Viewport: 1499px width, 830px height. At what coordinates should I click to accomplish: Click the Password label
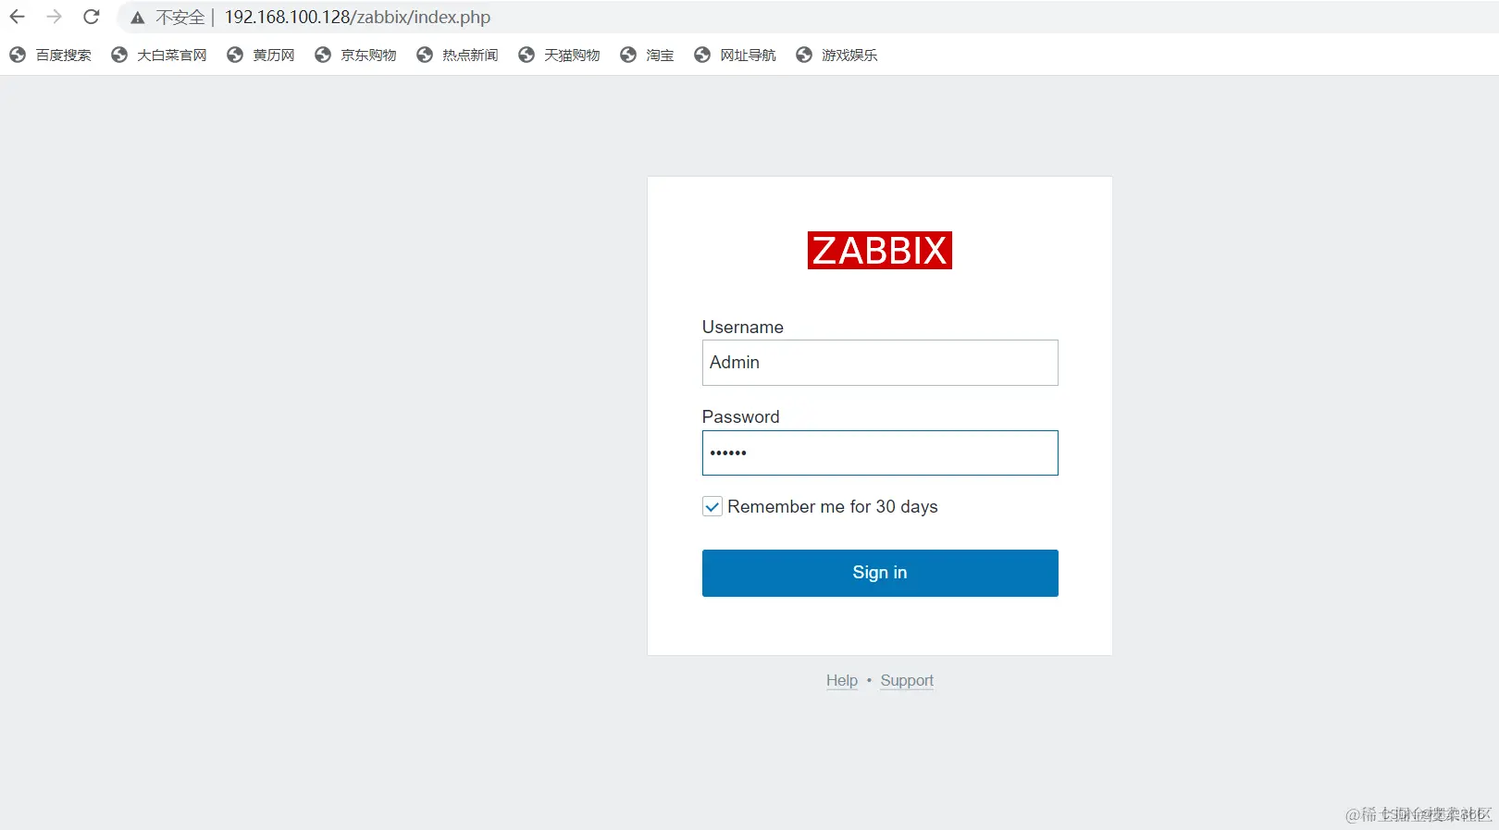pyautogui.click(x=741, y=416)
